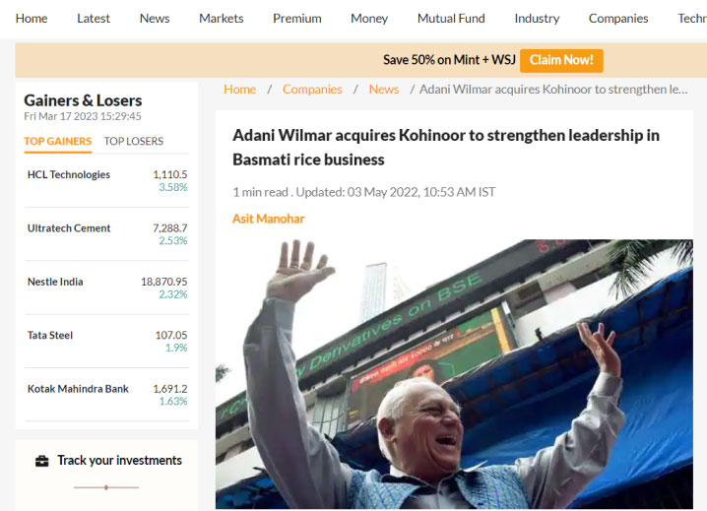Open HCL Technologies stock entry
The height and width of the screenshot is (511, 707).
coord(107,181)
